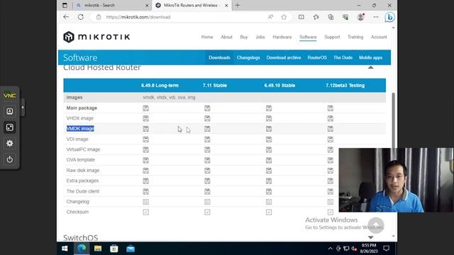Download VDI image for 7.11 Stable
This screenshot has width=454, height=255.
[207, 140]
